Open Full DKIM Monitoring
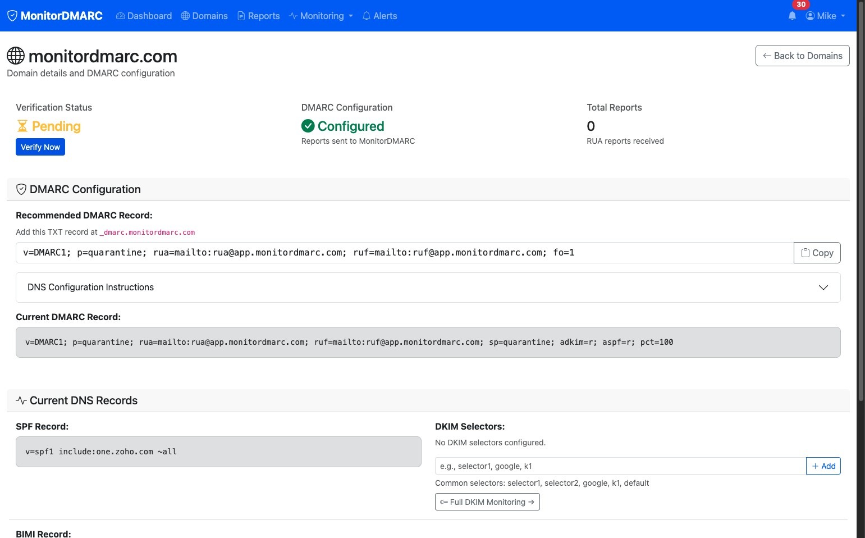This screenshot has width=865, height=538. [487, 502]
